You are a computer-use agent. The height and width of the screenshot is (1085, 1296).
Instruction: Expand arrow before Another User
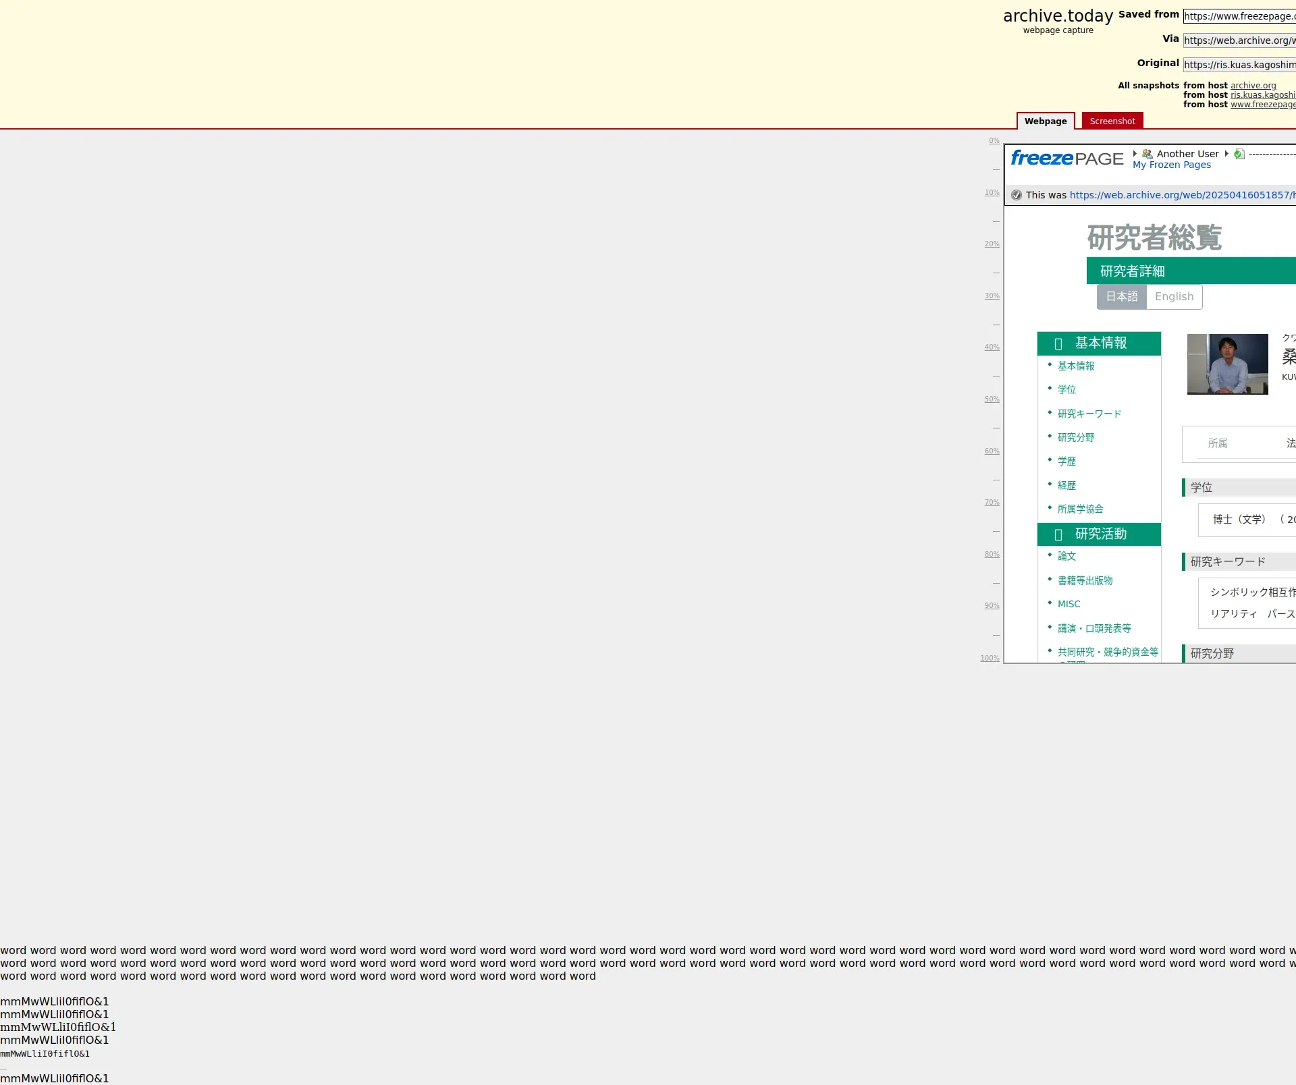1135,153
